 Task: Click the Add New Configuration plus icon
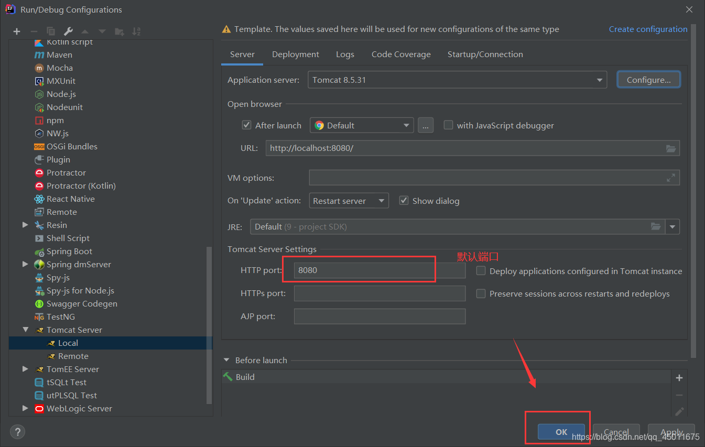tap(17, 31)
